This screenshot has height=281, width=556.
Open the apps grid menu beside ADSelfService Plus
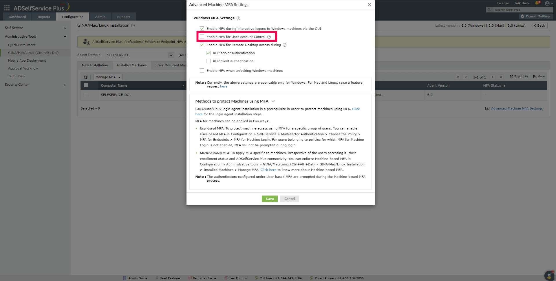(x=7, y=8)
